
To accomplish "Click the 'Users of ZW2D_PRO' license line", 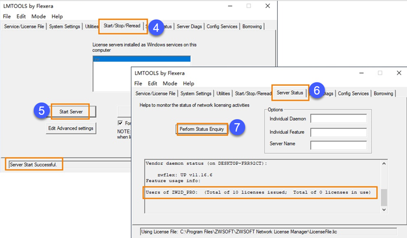I will (x=259, y=192).
